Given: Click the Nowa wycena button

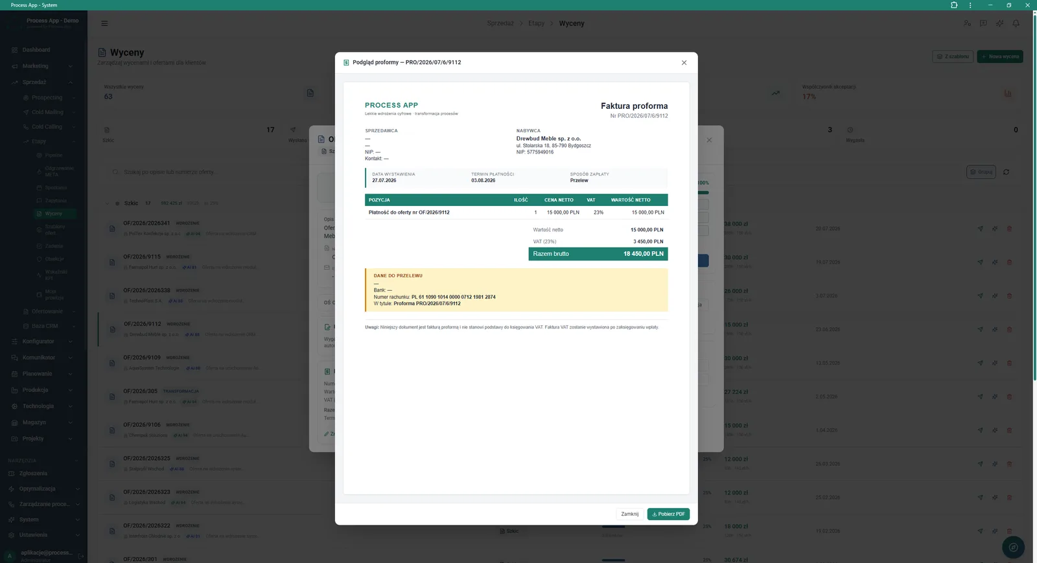Looking at the screenshot, I should [x=1000, y=56].
